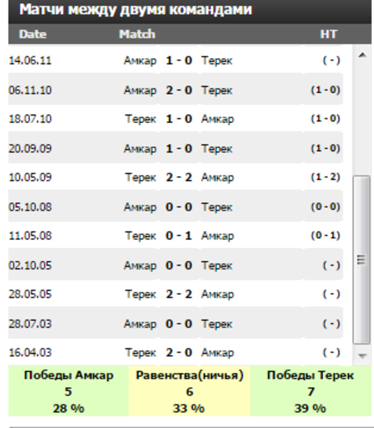Click the Match column header

pyautogui.click(x=137, y=34)
